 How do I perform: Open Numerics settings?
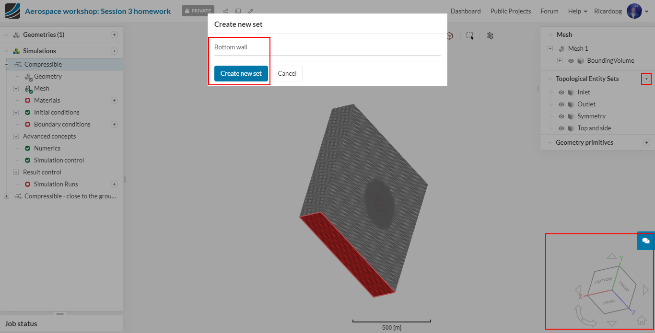(47, 148)
